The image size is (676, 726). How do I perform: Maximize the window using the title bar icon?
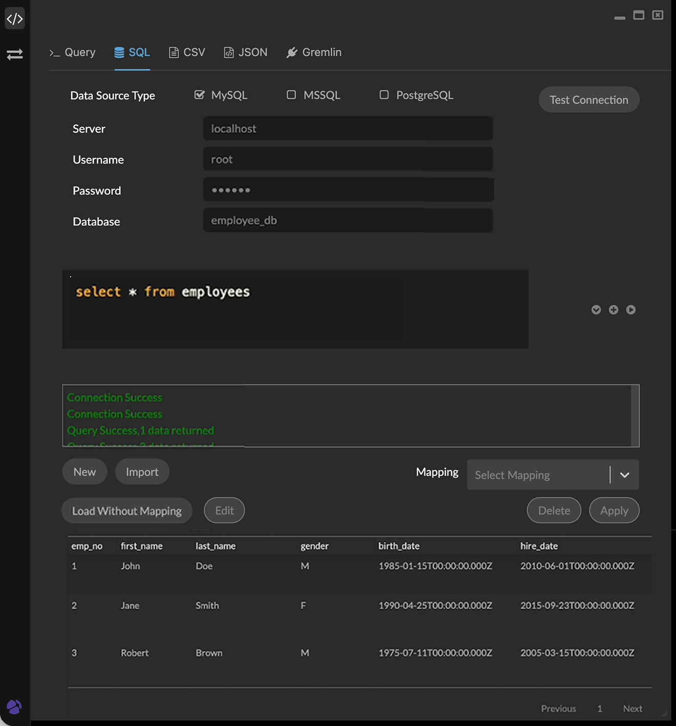point(639,15)
